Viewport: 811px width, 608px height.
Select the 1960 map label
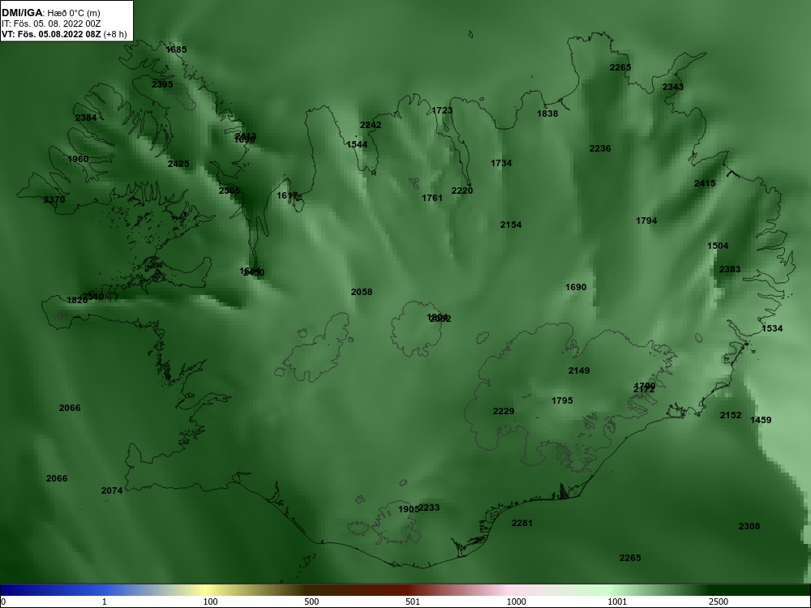tap(78, 159)
